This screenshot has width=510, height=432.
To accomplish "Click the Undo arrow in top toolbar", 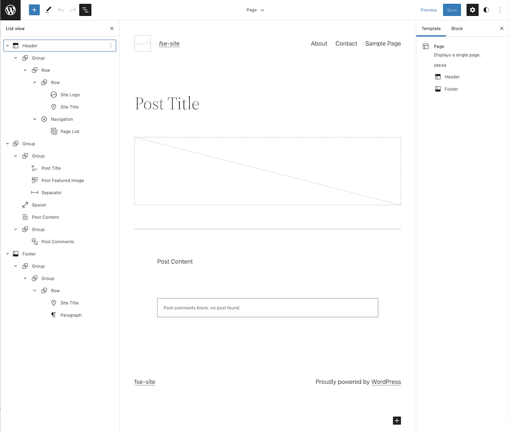I will 61,10.
